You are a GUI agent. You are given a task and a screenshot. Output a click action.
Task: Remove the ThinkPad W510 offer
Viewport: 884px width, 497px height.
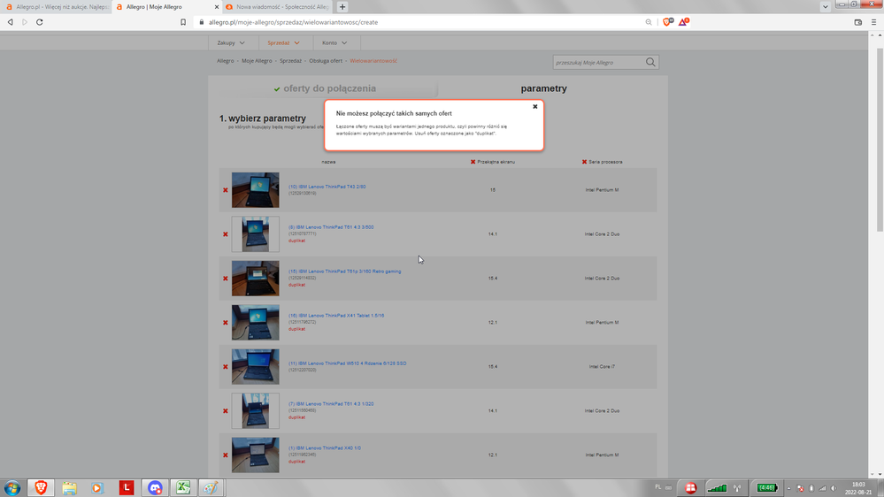tap(226, 367)
